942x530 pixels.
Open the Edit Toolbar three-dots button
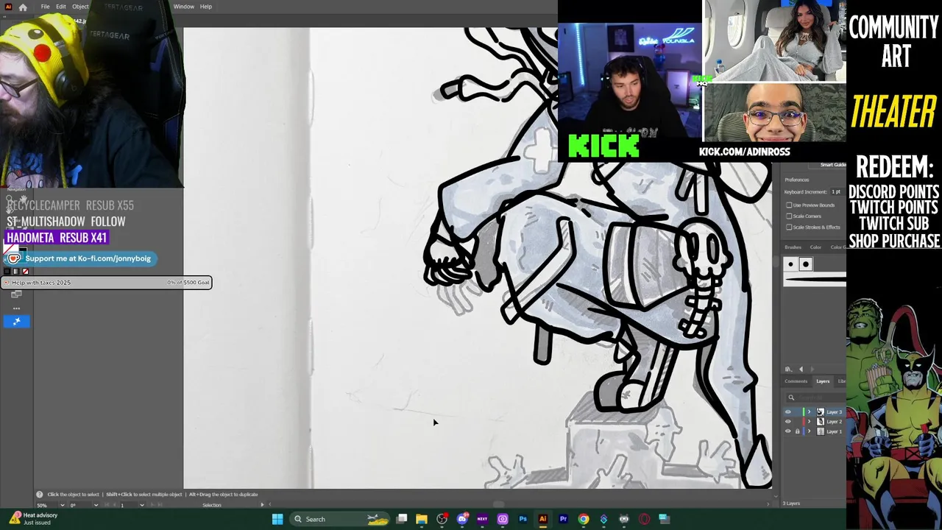(x=16, y=308)
